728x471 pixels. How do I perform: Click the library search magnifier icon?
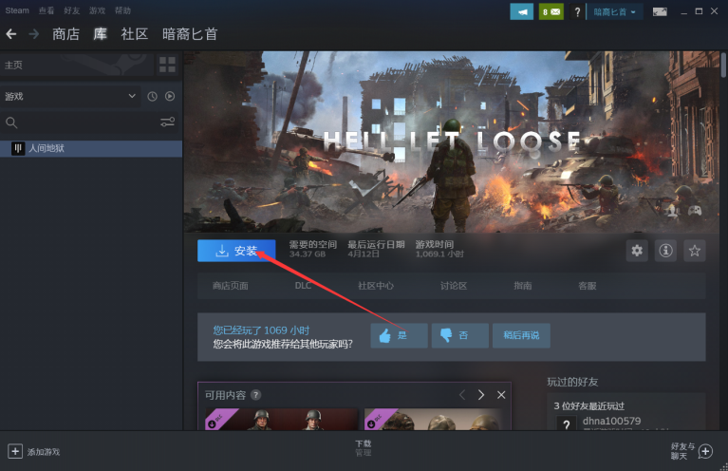point(11,122)
